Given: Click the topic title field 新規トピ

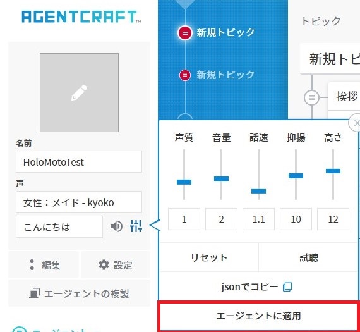Looking at the screenshot, I should (330, 59).
